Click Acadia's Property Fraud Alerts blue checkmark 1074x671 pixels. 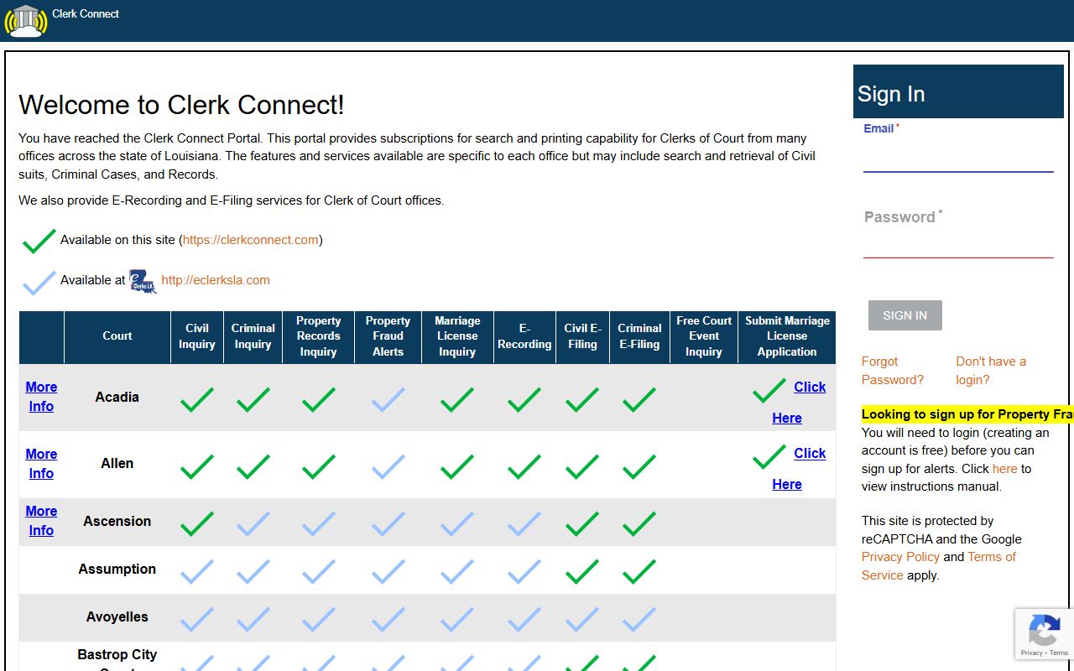point(388,399)
